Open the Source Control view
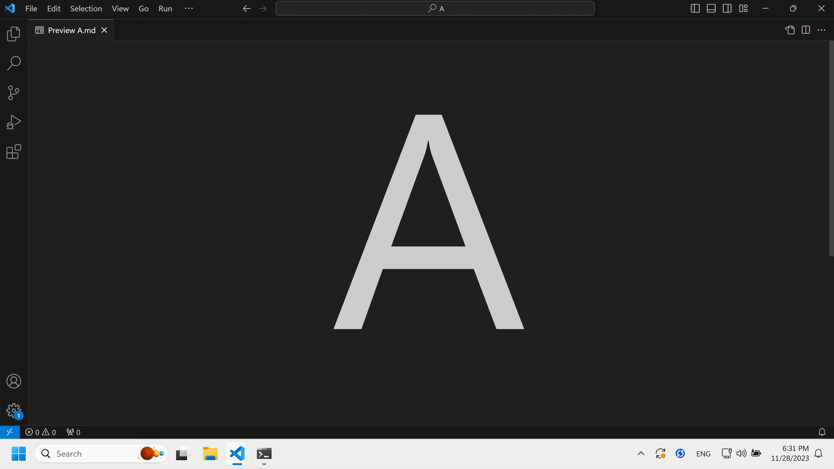834x469 pixels. pyautogui.click(x=13, y=92)
